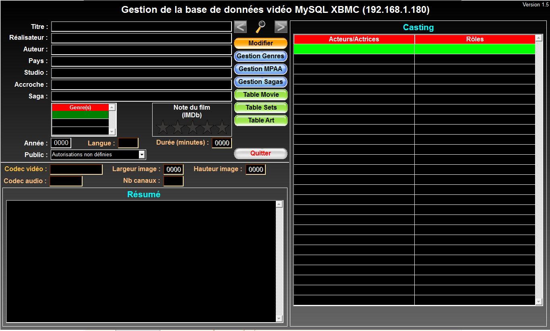550x331 pixels.
Task: Open Gestion Sagas
Action: (x=261, y=82)
